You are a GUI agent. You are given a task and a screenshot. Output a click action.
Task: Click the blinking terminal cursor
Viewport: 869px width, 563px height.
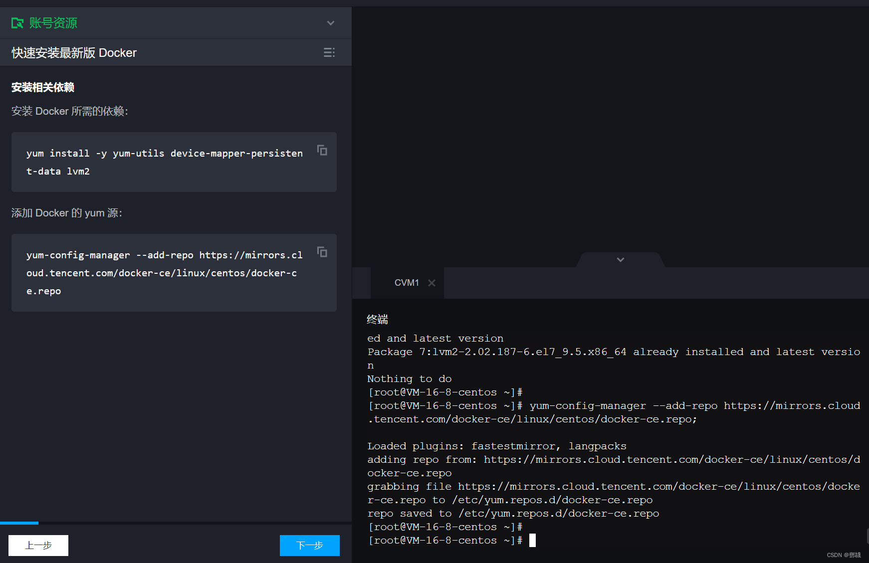(532, 540)
